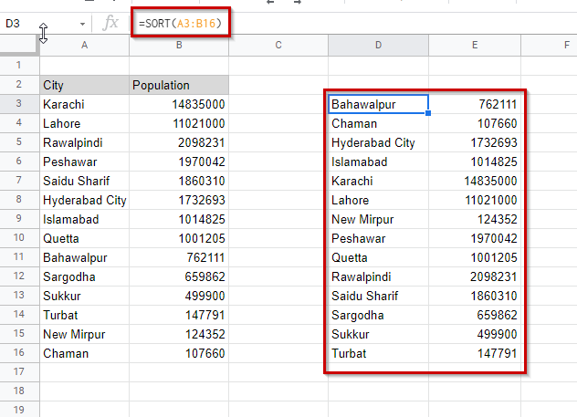The width and height of the screenshot is (577, 417).
Task: Select row 2 header
Action: (19, 85)
